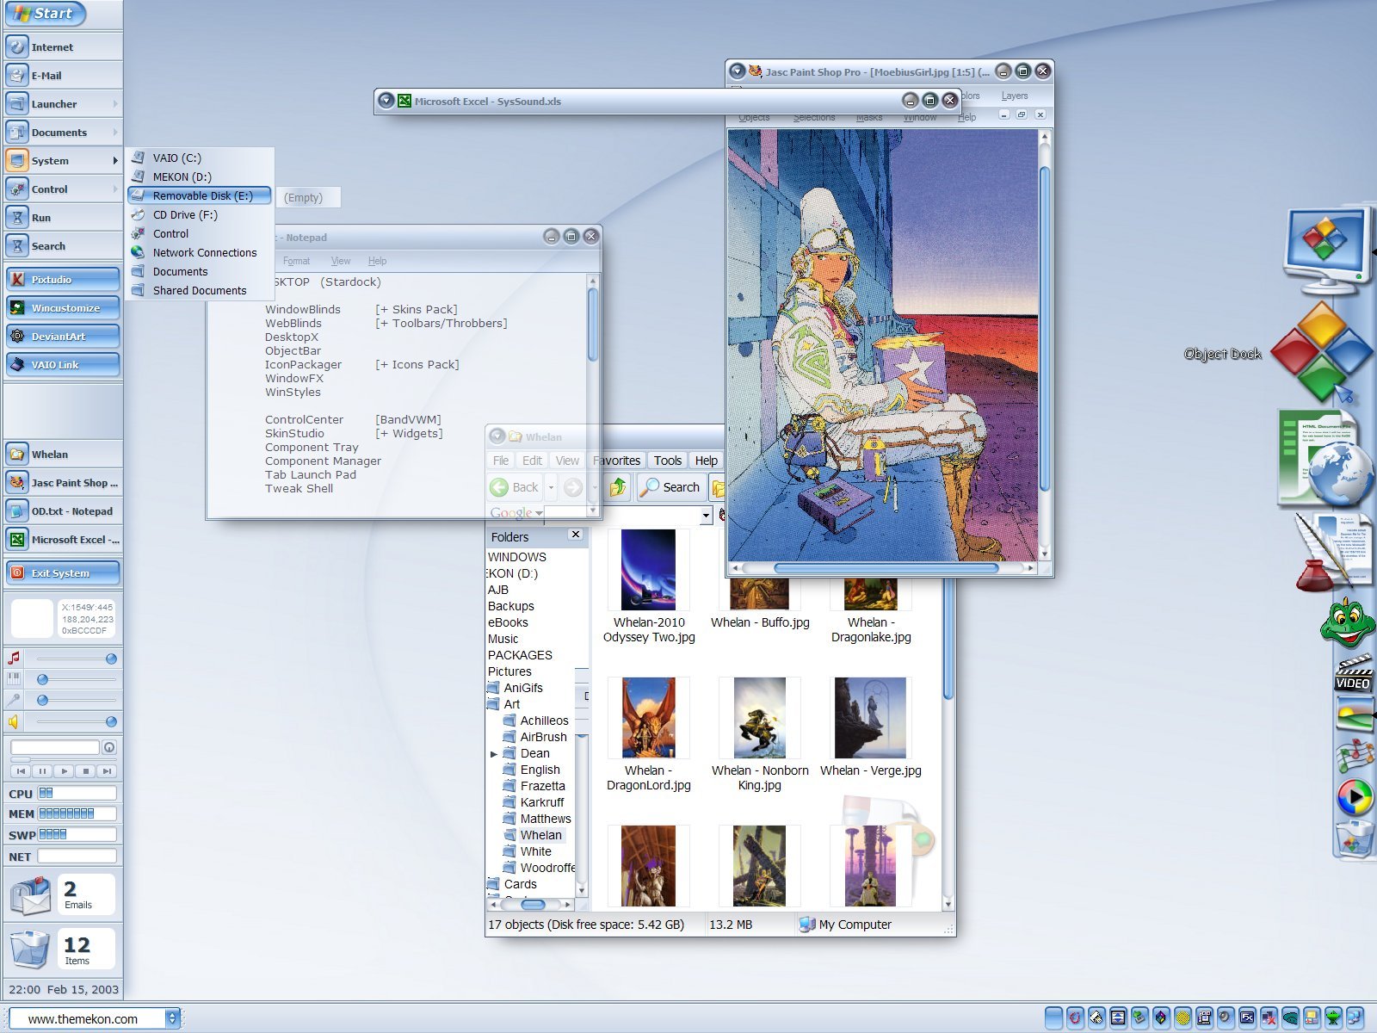
Task: Expand the Launcher submenu arrow
Action: [115, 104]
